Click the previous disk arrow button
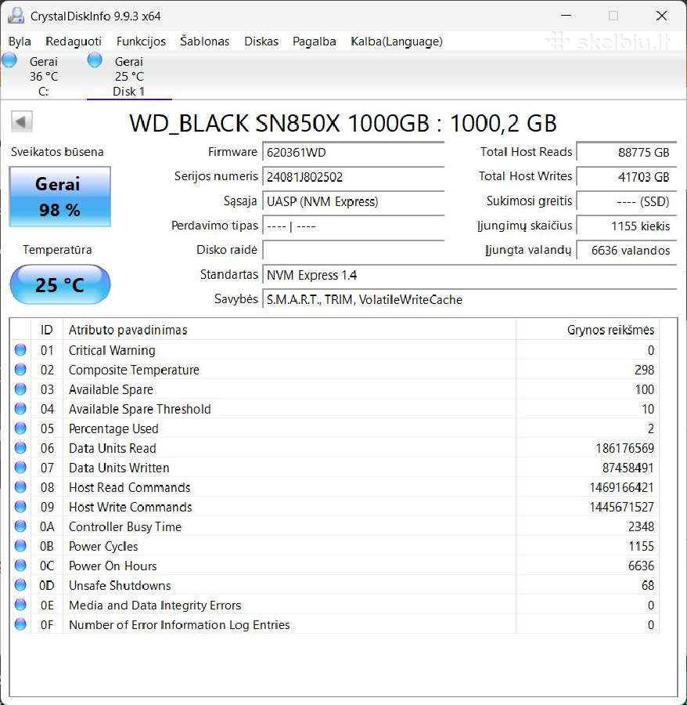This screenshot has height=705, width=687. pos(22,121)
